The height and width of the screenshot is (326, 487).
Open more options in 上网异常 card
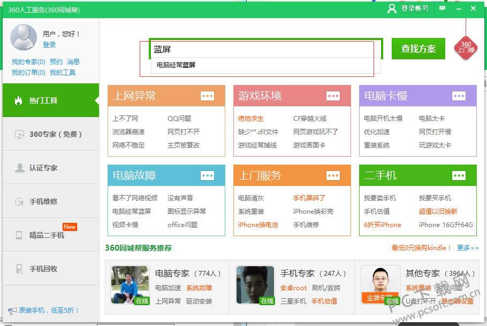click(207, 96)
